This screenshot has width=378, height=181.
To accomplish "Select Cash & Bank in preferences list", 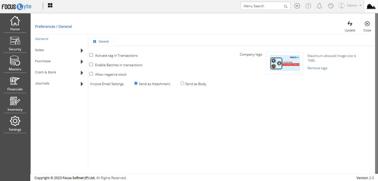I will [x=46, y=72].
